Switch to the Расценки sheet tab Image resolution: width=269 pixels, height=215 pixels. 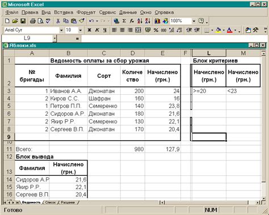(68, 203)
